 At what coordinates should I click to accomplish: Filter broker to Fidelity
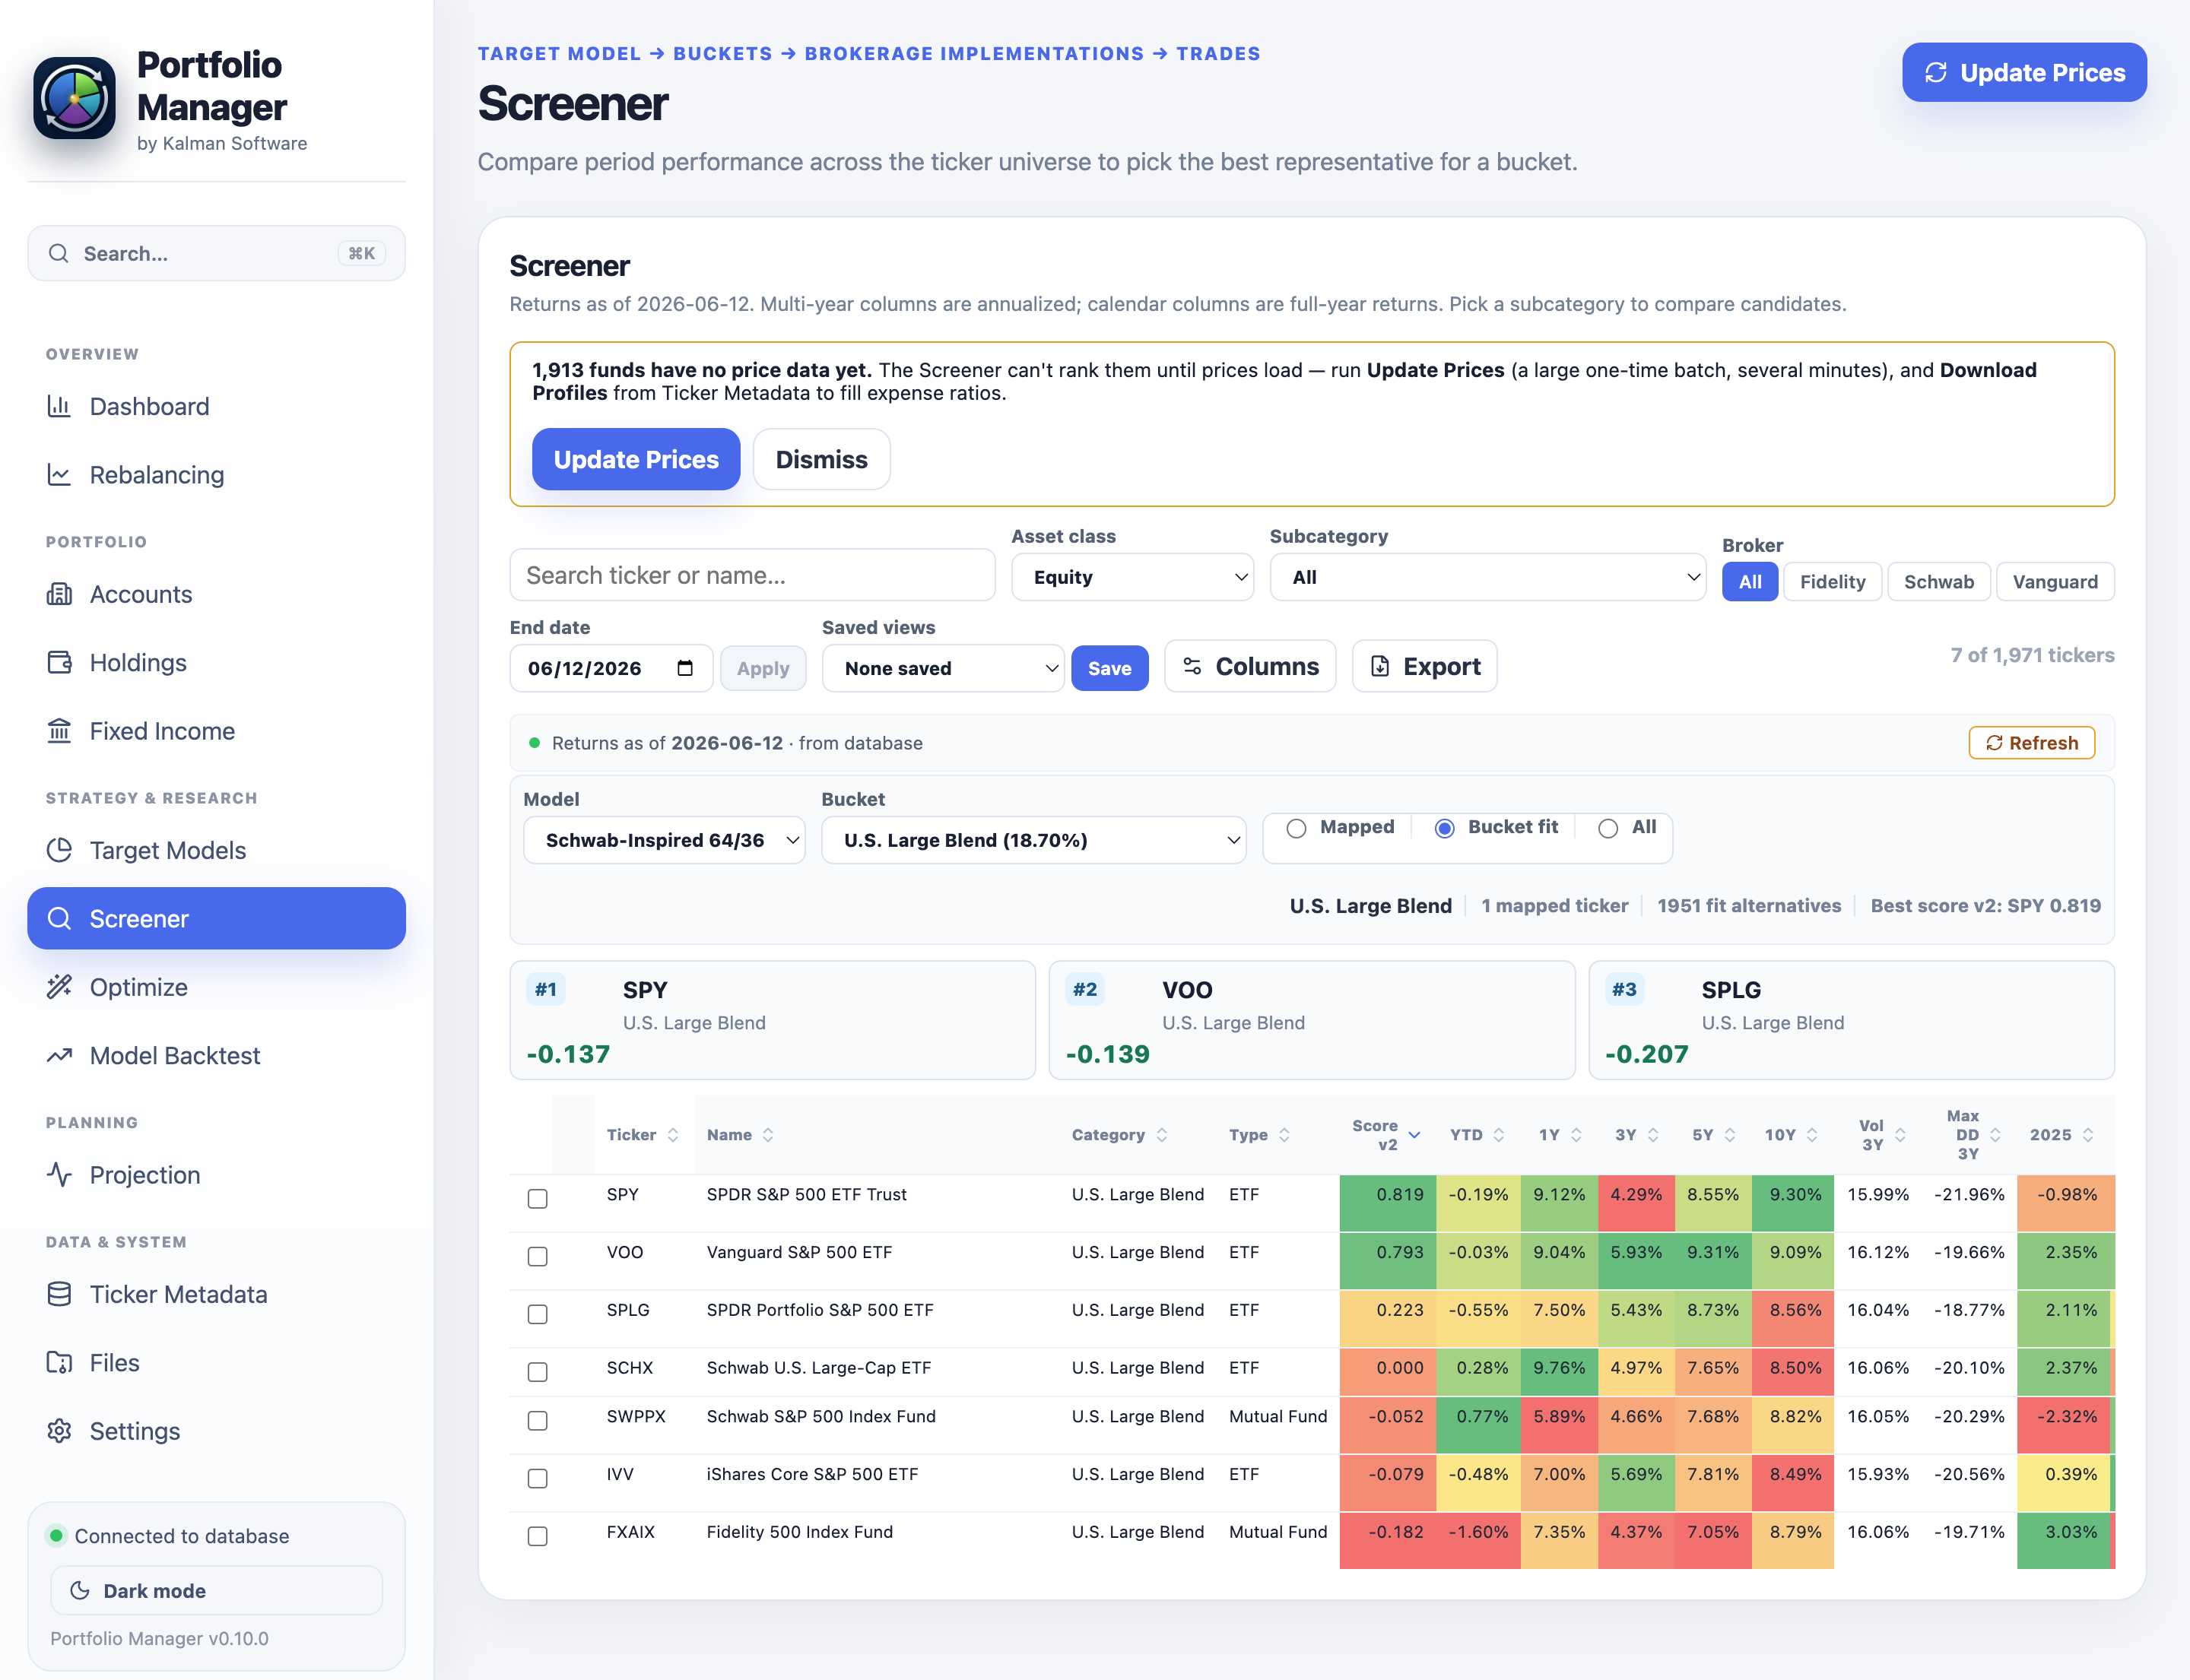[1832, 582]
